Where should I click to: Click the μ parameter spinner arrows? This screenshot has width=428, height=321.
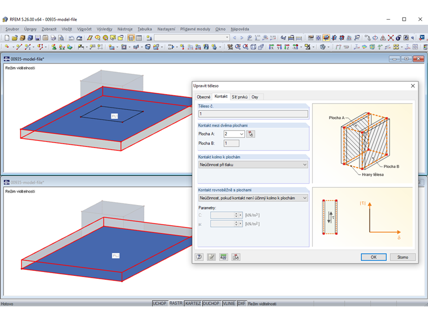coord(236,224)
